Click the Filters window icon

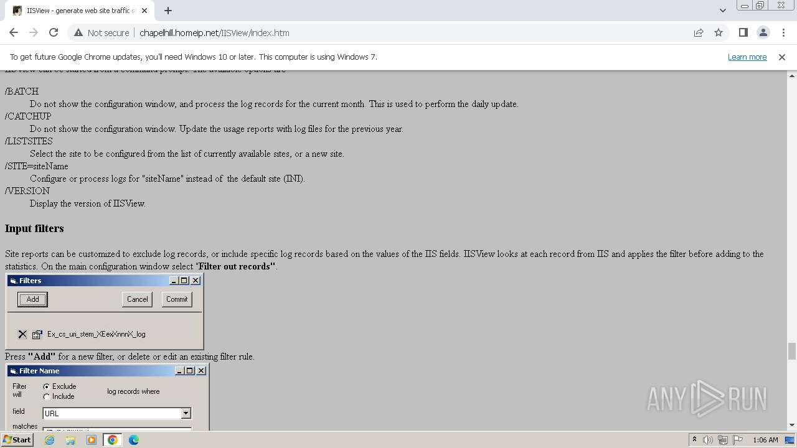coord(13,281)
